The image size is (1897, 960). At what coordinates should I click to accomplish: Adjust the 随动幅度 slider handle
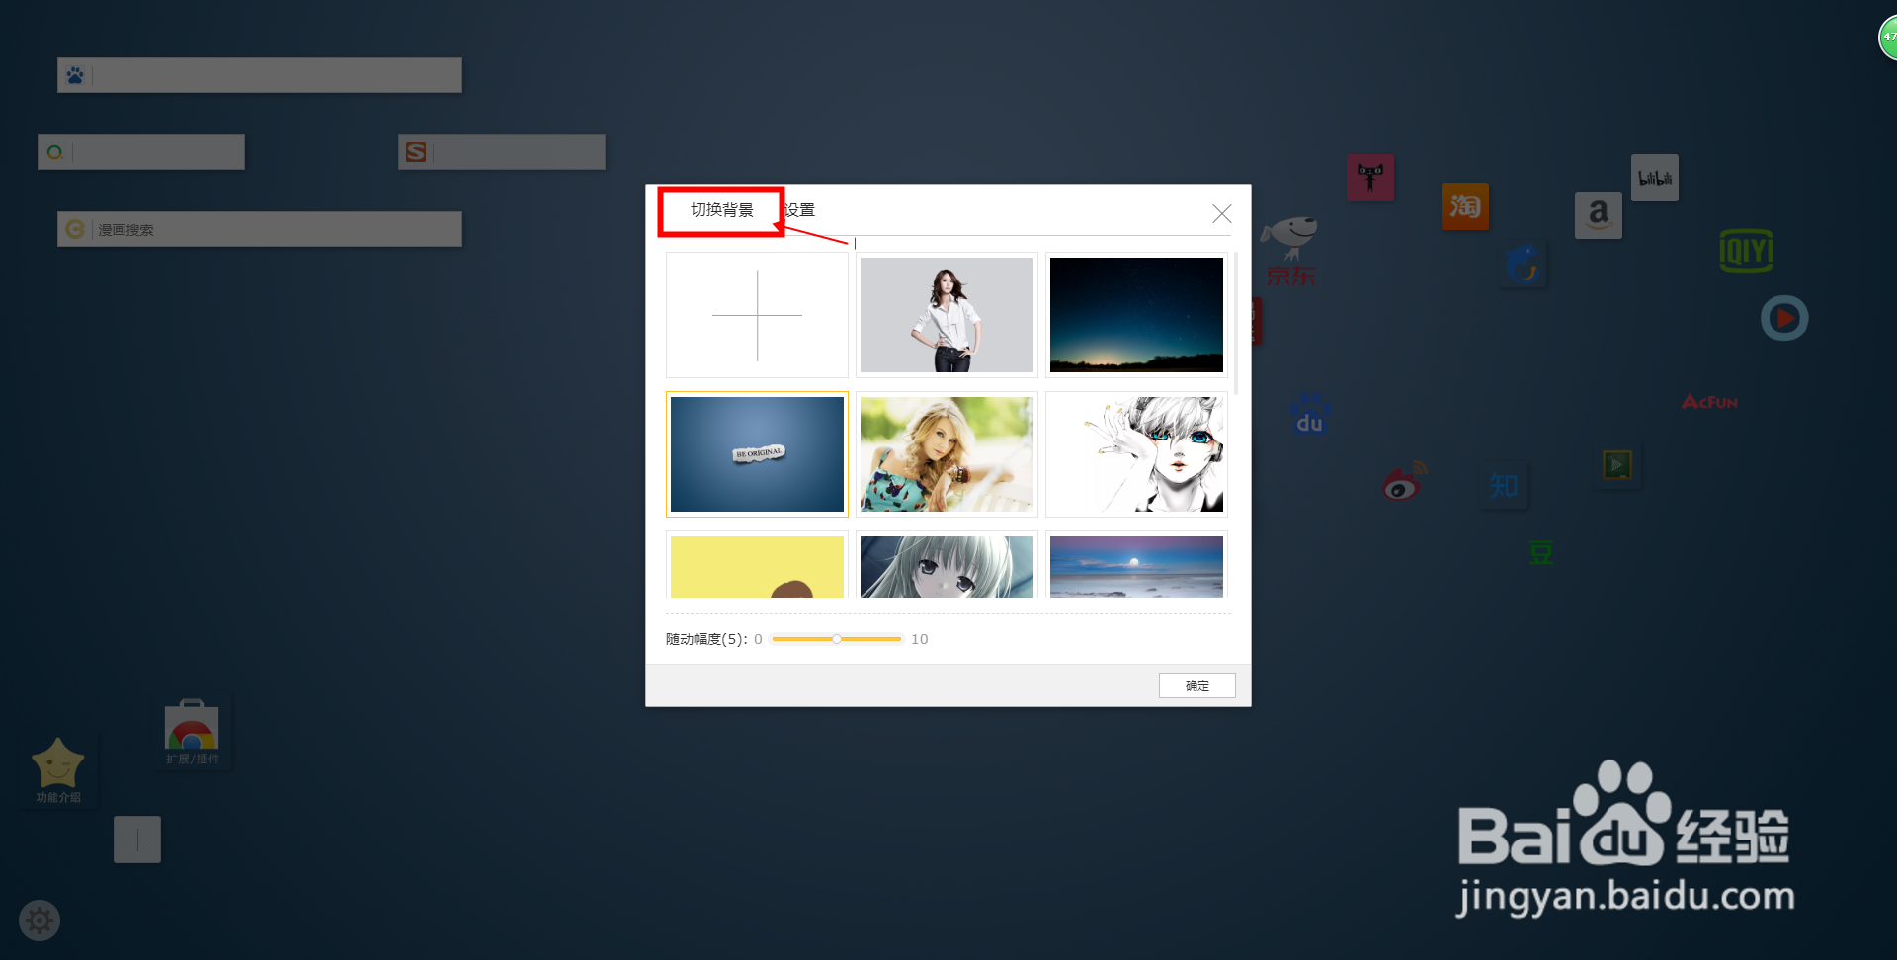tap(837, 639)
